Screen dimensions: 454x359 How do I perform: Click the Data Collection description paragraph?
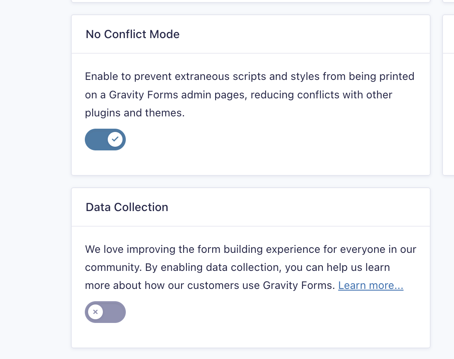[x=250, y=268]
